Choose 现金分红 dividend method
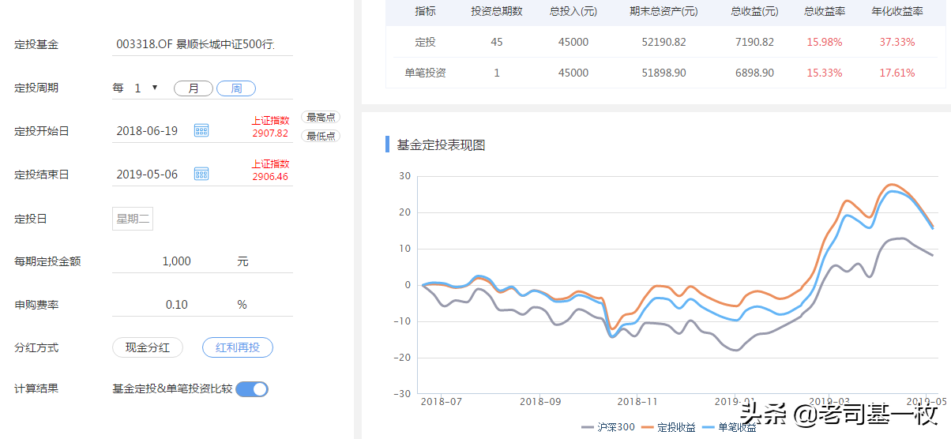The height and width of the screenshot is (439, 951). pyautogui.click(x=148, y=347)
